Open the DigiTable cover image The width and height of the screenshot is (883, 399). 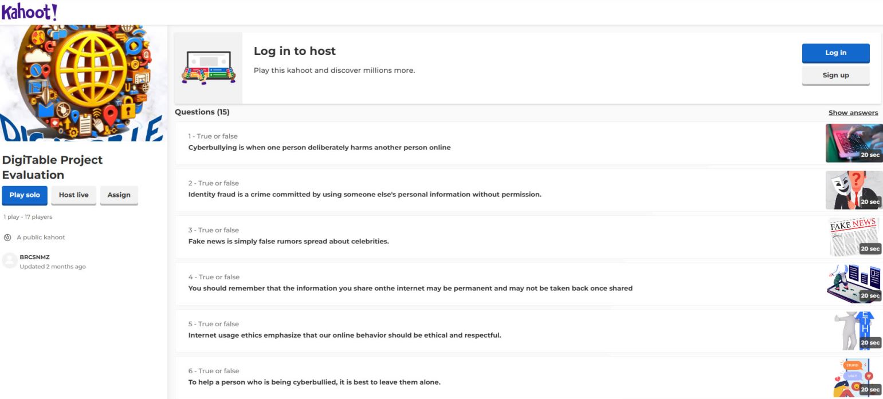click(83, 83)
